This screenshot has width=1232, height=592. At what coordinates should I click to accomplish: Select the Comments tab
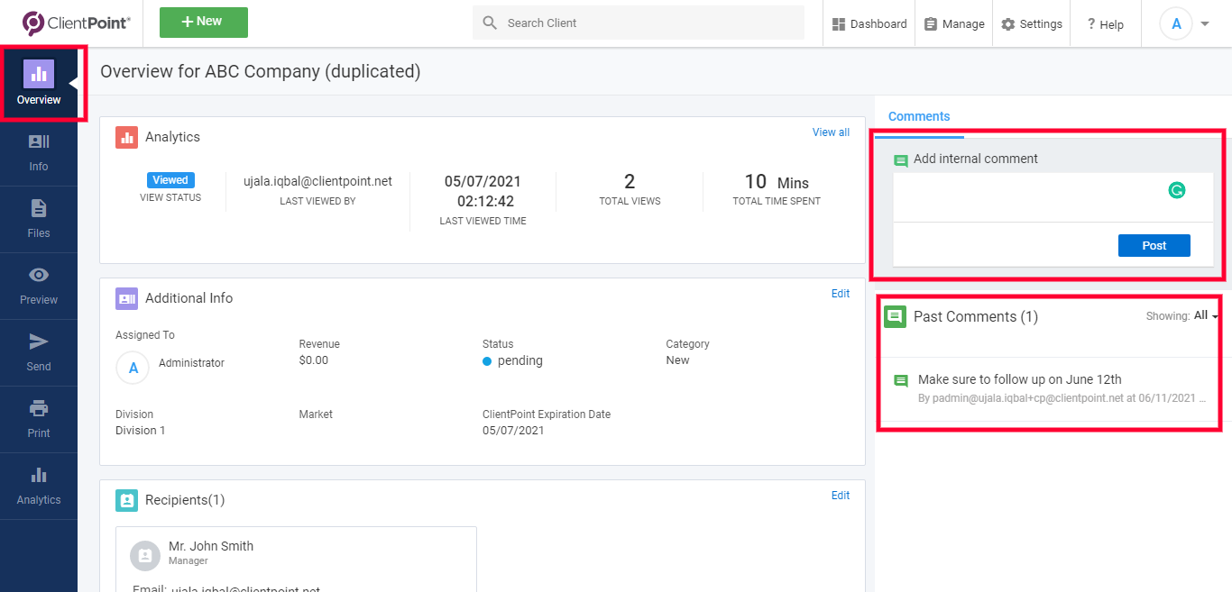[x=919, y=117]
